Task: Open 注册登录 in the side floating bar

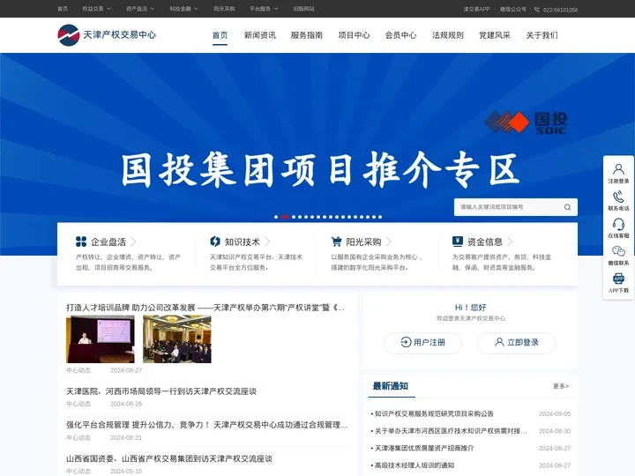Action: click(618, 174)
